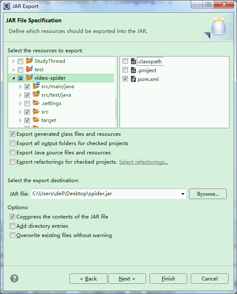Uncheck the target folder checkbox
This screenshot has width=237, height=294.
pos(27,120)
